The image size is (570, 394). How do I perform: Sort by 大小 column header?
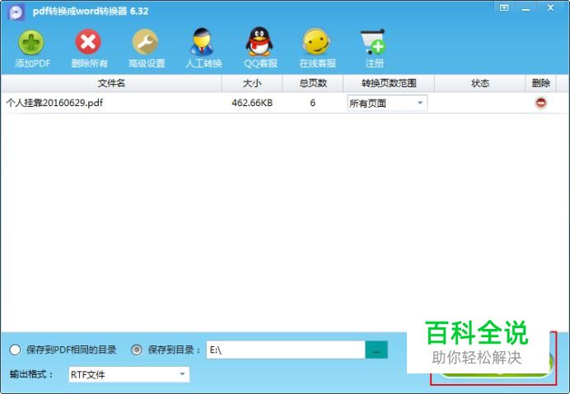[252, 84]
